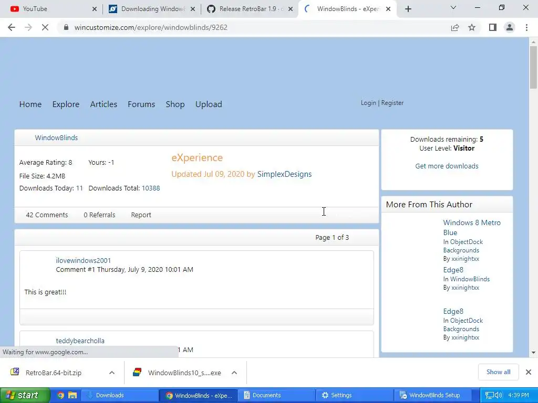This screenshot has height=403, width=538.
Task: Open the Explore navigation item
Action: click(x=66, y=104)
